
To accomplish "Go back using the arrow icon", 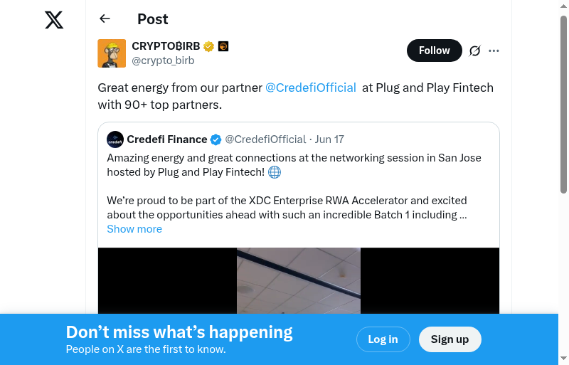I will [x=105, y=19].
